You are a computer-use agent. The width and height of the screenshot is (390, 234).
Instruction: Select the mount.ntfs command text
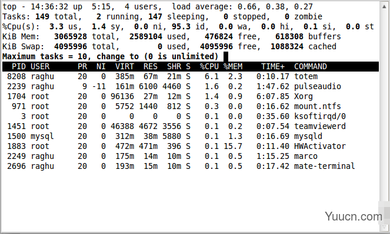tap(318, 106)
